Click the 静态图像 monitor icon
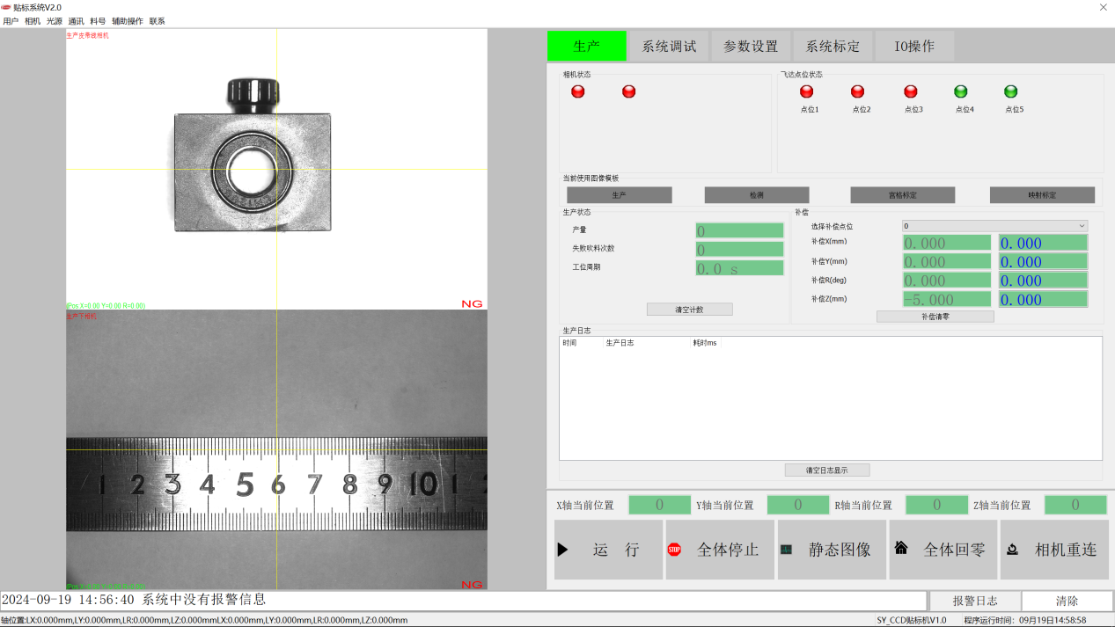This screenshot has height=627, width=1115. [786, 550]
